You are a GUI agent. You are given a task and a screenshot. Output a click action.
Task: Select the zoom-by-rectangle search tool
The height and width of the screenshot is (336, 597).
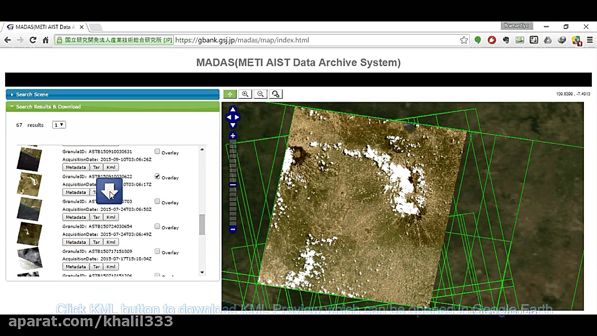click(x=276, y=94)
